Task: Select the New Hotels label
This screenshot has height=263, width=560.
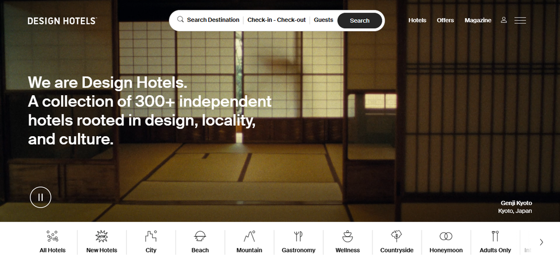Action: (101, 250)
